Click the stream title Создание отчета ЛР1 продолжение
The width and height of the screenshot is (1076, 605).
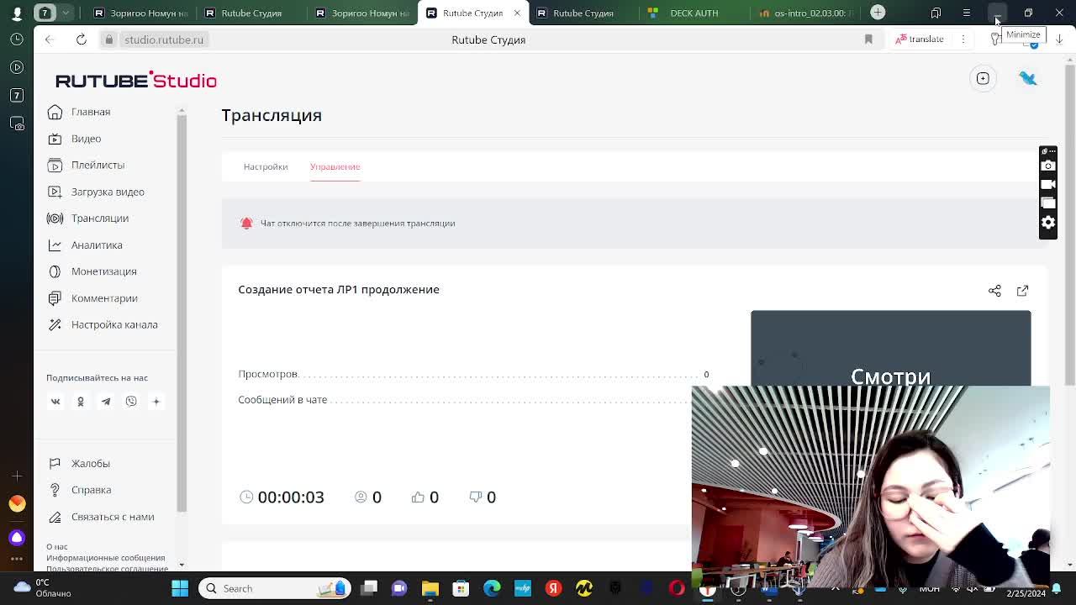(339, 289)
